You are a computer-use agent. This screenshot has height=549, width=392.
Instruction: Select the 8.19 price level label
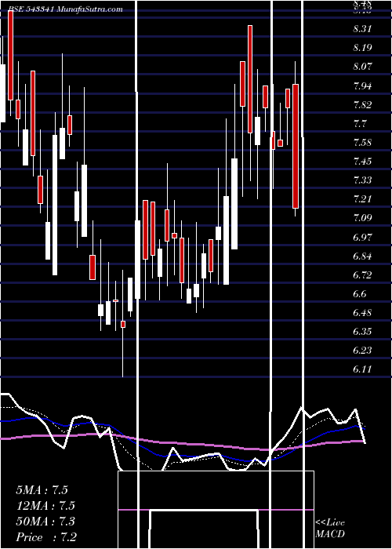(x=362, y=48)
